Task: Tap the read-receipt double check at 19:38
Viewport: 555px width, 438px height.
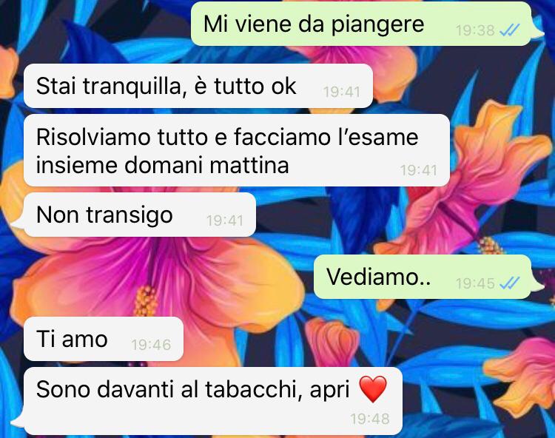Action: (509, 30)
